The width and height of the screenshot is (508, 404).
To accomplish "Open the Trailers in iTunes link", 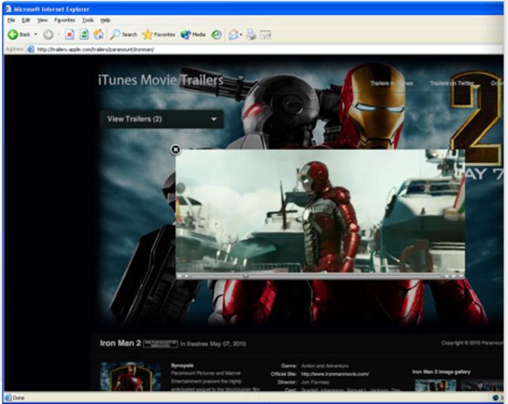I will pyautogui.click(x=392, y=83).
